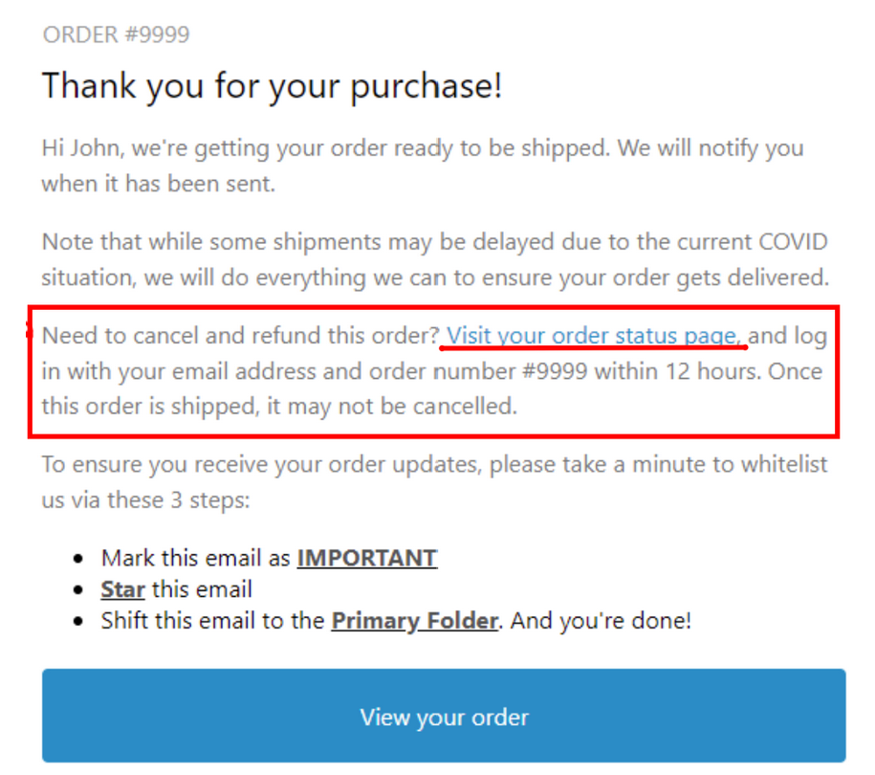Screen dimensions: 875x775
Task: Select the ORDER #9999 label at top
Action: click(116, 34)
